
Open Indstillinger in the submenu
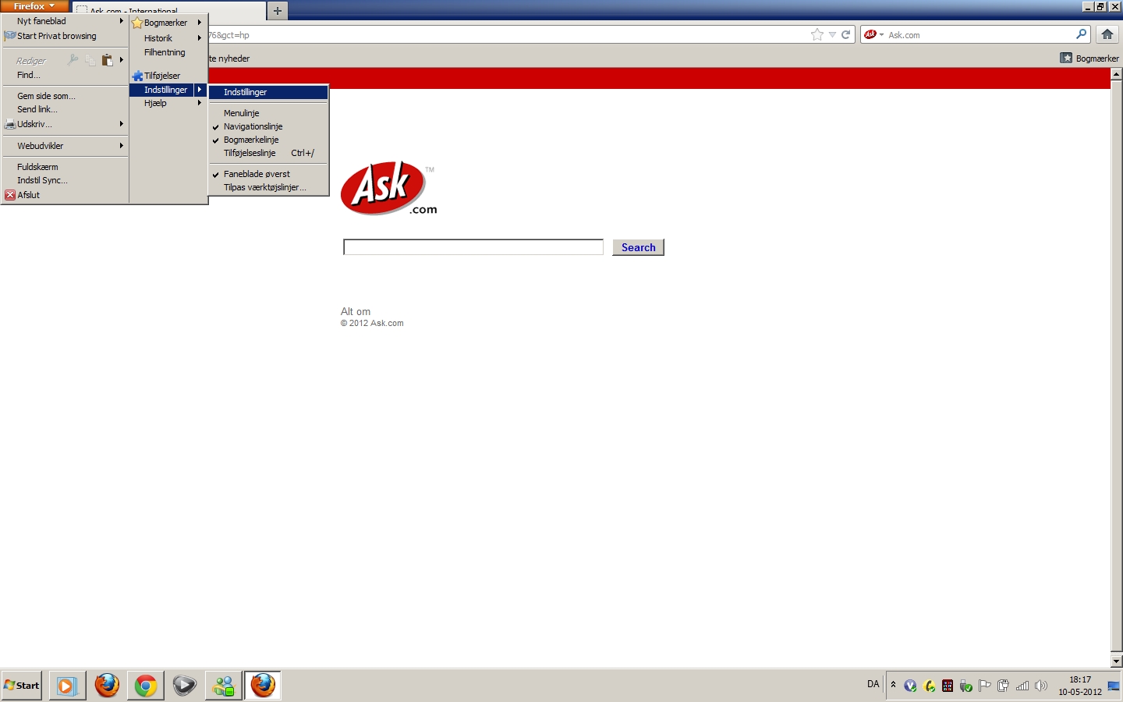(268, 92)
